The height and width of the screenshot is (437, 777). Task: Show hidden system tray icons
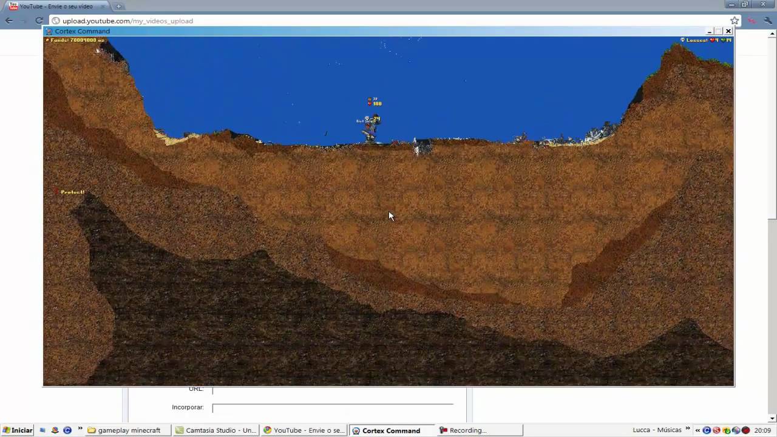(x=697, y=430)
